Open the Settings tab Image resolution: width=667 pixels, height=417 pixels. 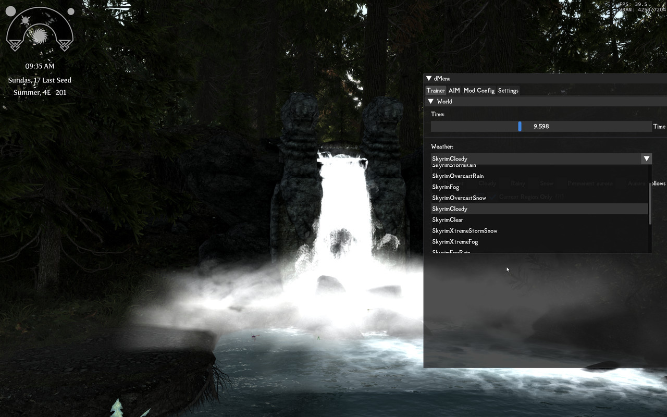(x=508, y=91)
